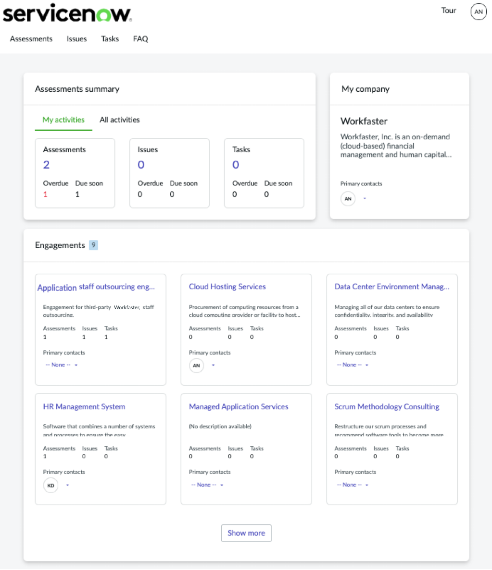
Task: Start the Tour
Action: coord(448,11)
